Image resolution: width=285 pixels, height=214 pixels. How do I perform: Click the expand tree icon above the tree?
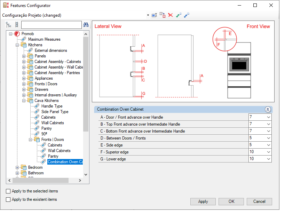tap(9, 25)
